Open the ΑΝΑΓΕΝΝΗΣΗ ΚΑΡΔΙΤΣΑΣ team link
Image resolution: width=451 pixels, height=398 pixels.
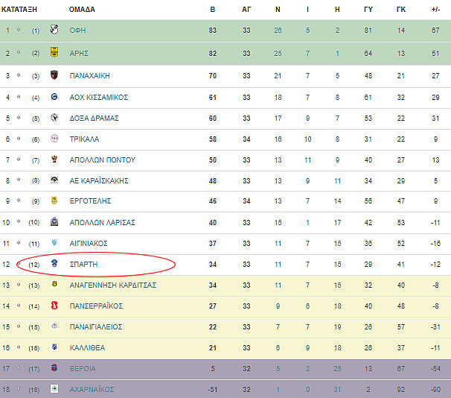[x=113, y=285]
